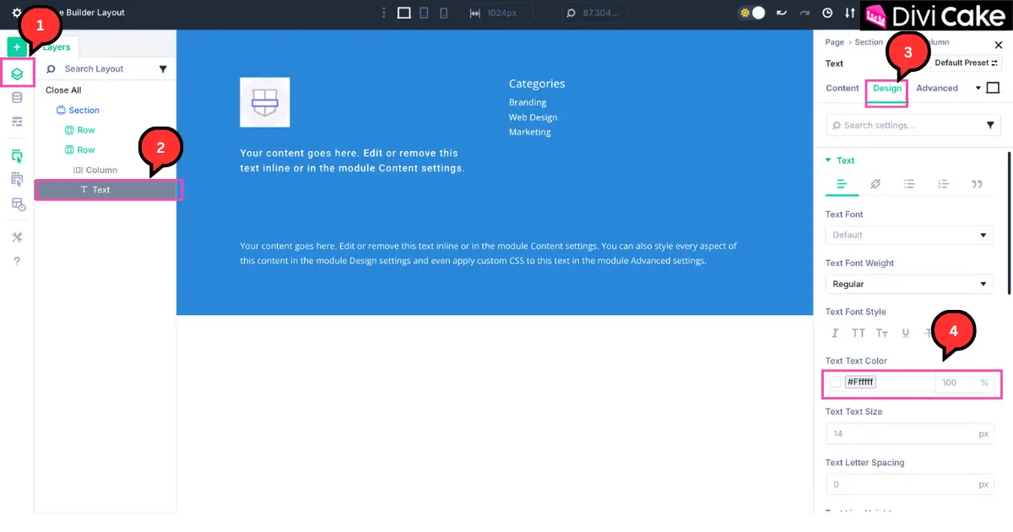
Task: Open the Text Font dropdown
Action: tap(909, 235)
